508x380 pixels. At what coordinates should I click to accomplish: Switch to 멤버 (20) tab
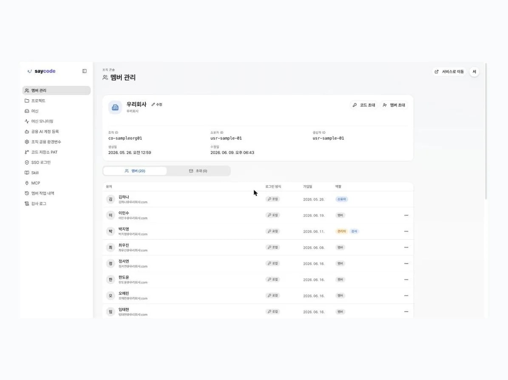click(x=135, y=171)
